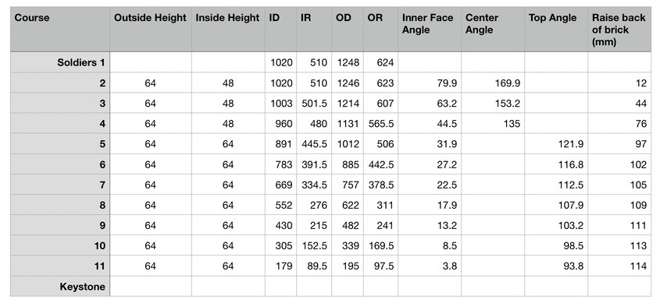660x303 pixels.
Task: Click row label 9
Action: (60, 226)
